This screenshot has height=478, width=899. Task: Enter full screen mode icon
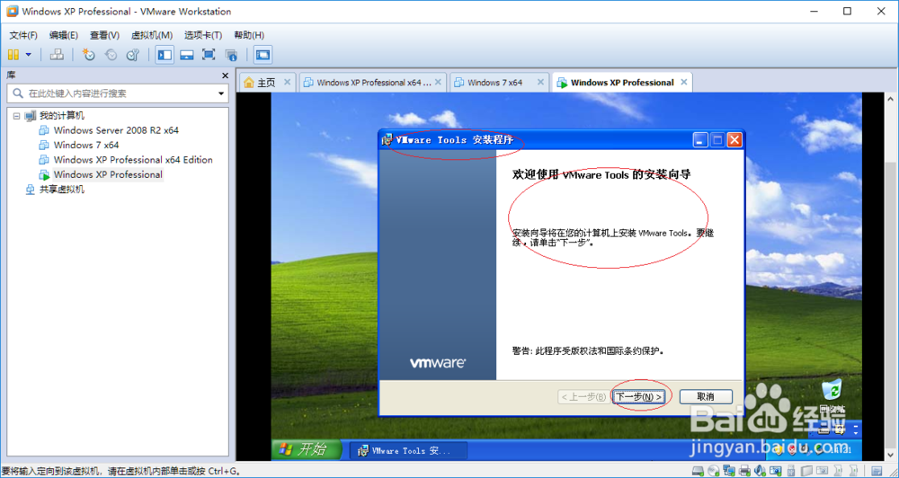pyautogui.click(x=209, y=55)
